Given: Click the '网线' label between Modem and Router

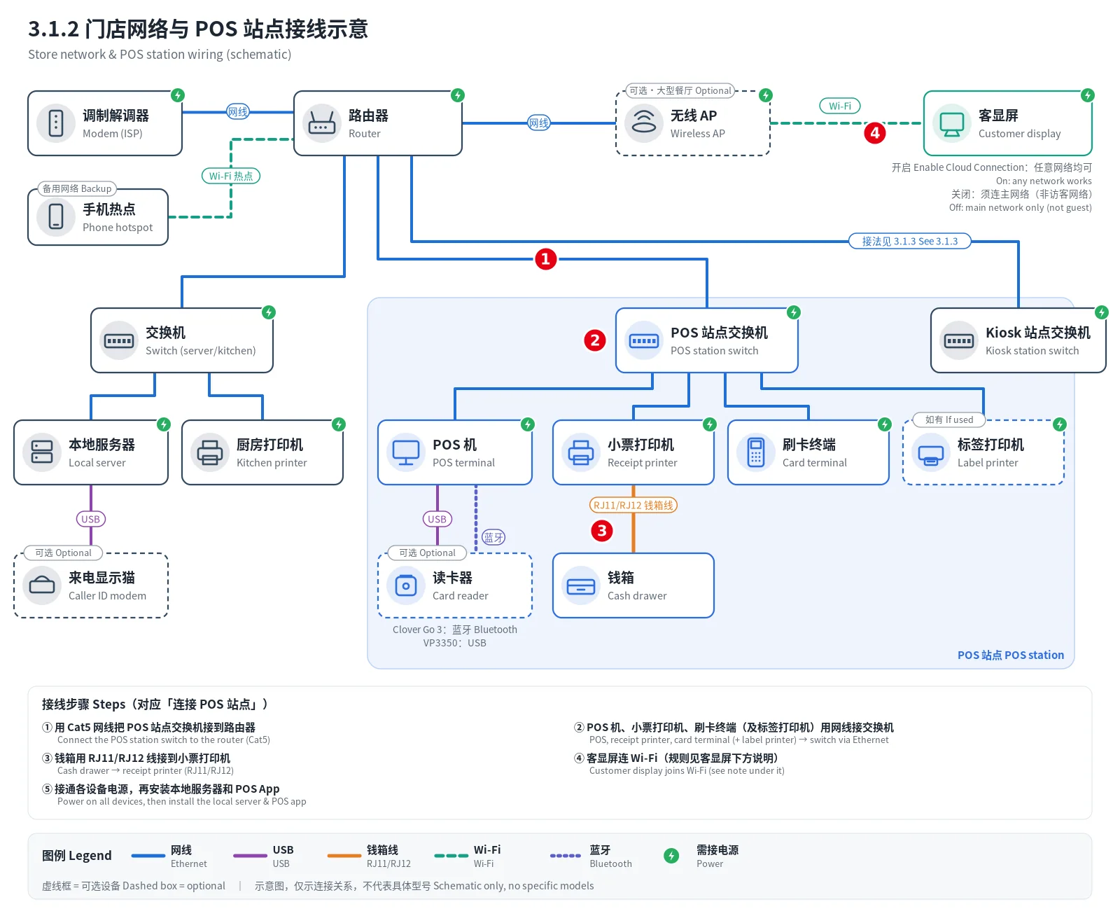Looking at the screenshot, I should pyautogui.click(x=238, y=112).
